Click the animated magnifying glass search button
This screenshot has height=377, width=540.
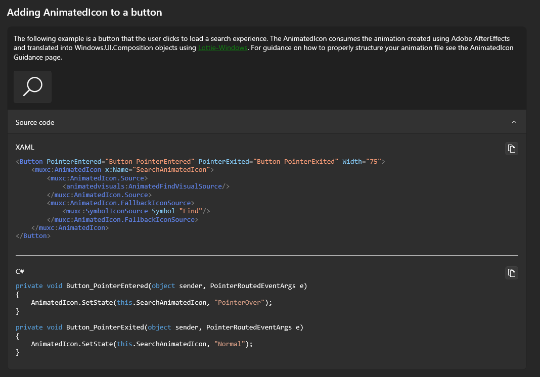(x=32, y=86)
